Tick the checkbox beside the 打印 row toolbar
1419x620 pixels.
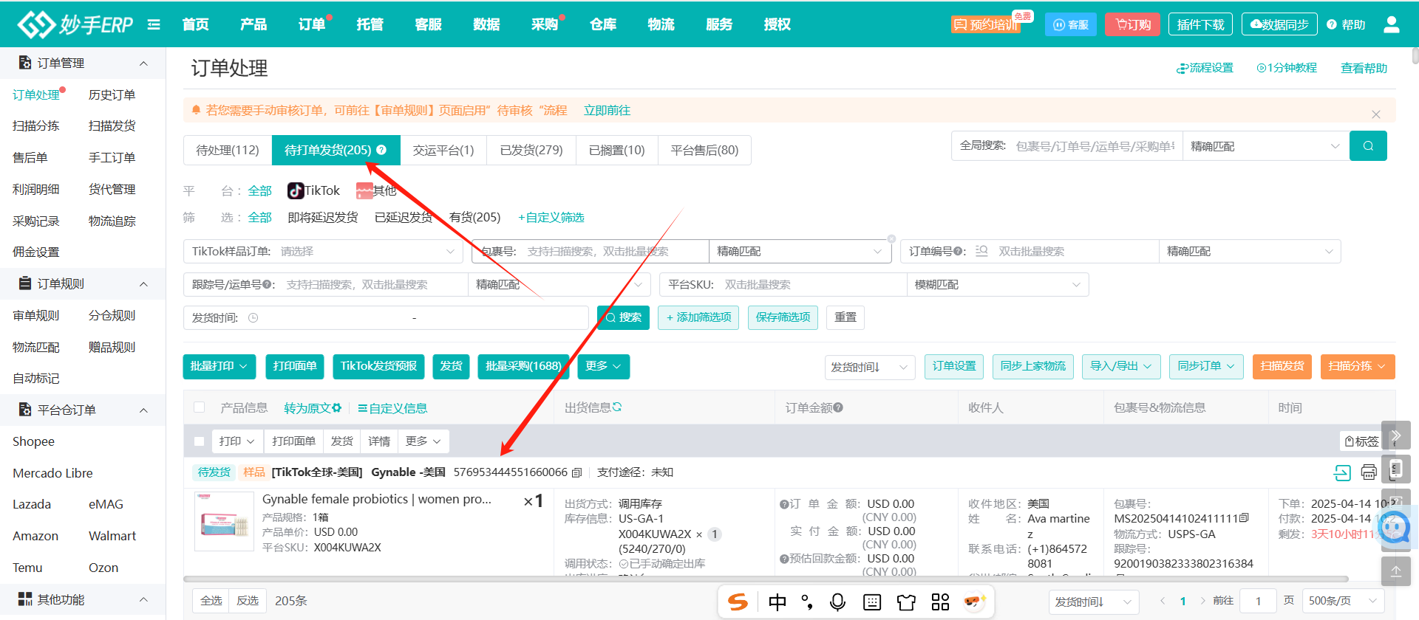[199, 441]
